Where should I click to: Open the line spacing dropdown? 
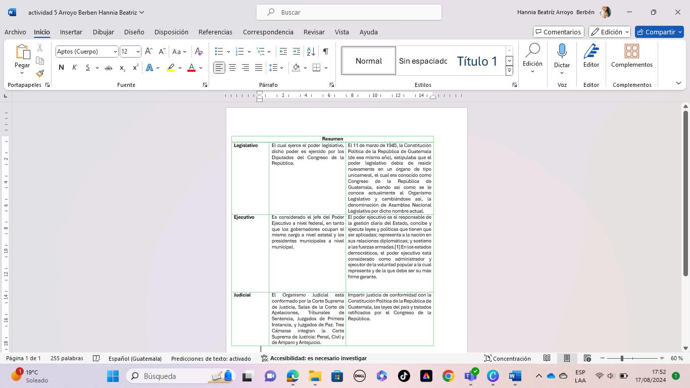coord(276,68)
